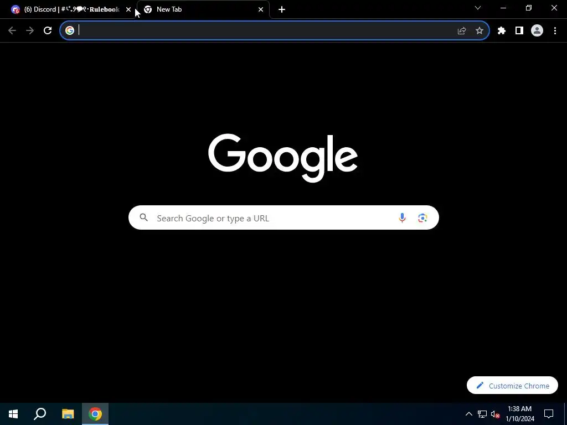Bookmark this tab with star icon
The image size is (567, 425).
point(480,31)
